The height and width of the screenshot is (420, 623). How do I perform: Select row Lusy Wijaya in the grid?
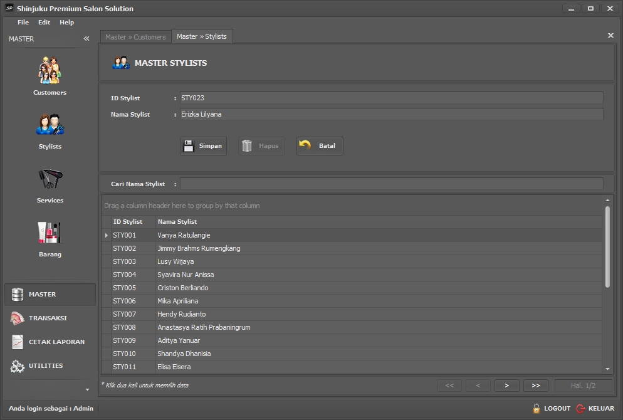(x=175, y=261)
